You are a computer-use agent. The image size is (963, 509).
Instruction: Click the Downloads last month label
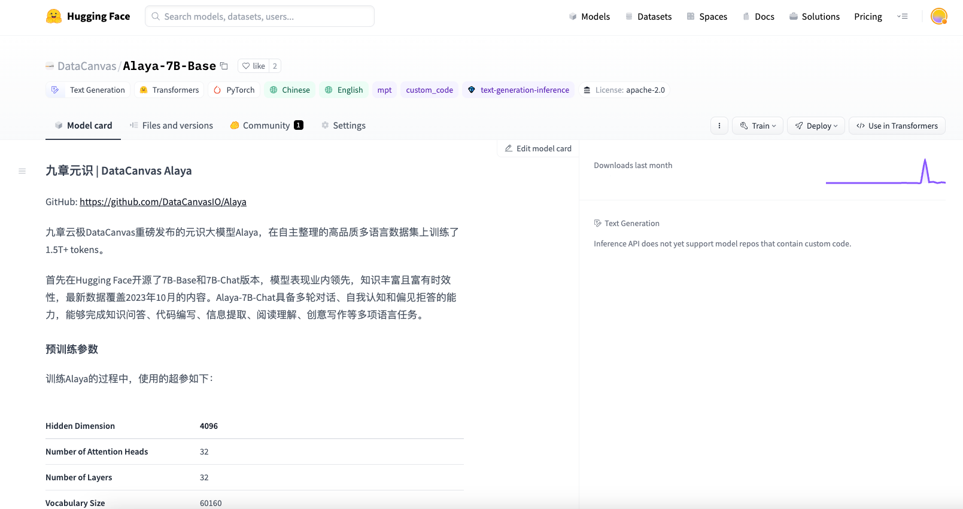[633, 165]
